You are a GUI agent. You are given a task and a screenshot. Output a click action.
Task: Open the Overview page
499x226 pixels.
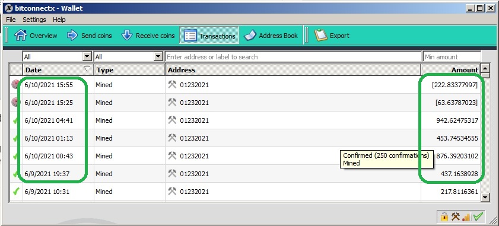coord(36,36)
